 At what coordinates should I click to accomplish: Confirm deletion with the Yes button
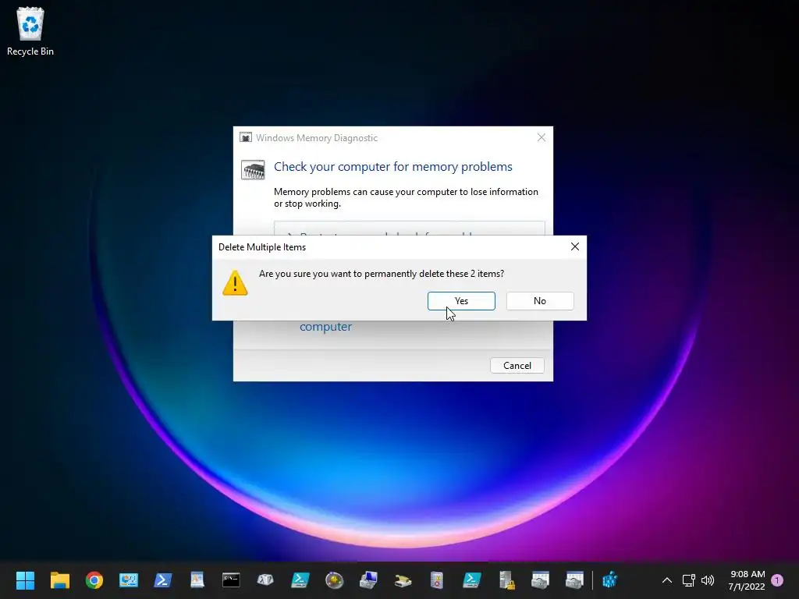coord(461,301)
